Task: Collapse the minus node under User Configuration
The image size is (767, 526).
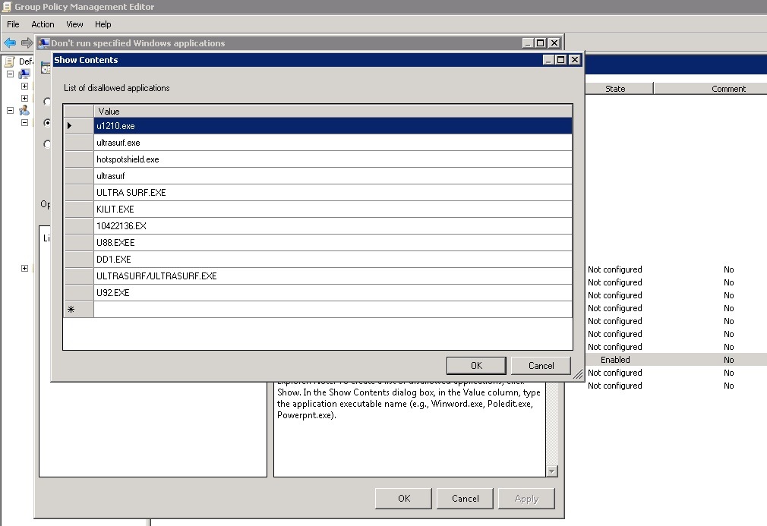Action: tap(24, 123)
